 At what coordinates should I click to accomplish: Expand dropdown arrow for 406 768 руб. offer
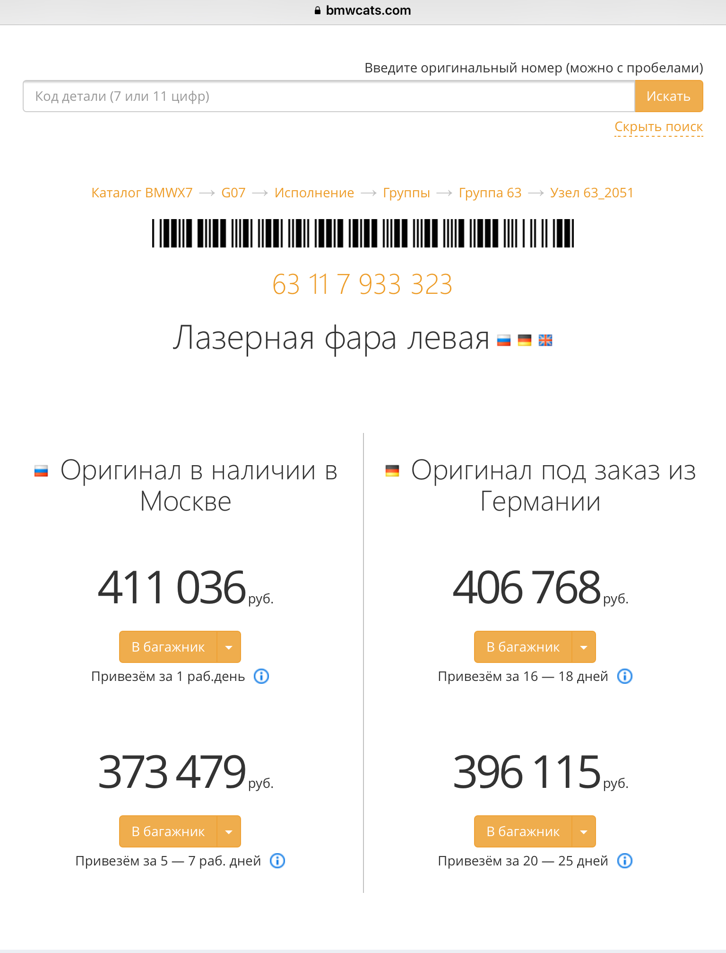(x=584, y=647)
